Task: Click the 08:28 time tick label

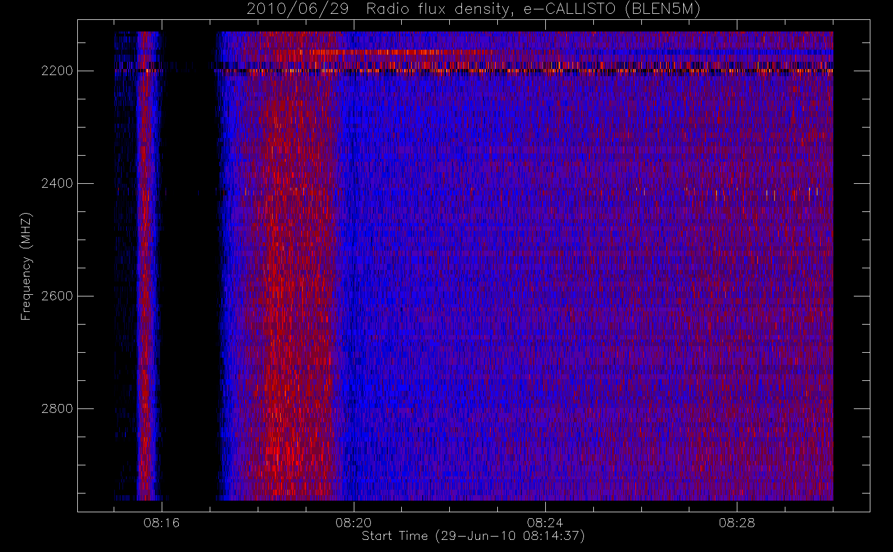Action: pos(737,523)
